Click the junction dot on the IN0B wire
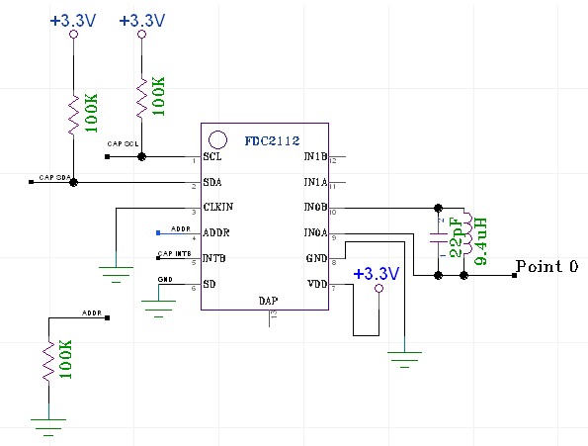 coord(438,208)
